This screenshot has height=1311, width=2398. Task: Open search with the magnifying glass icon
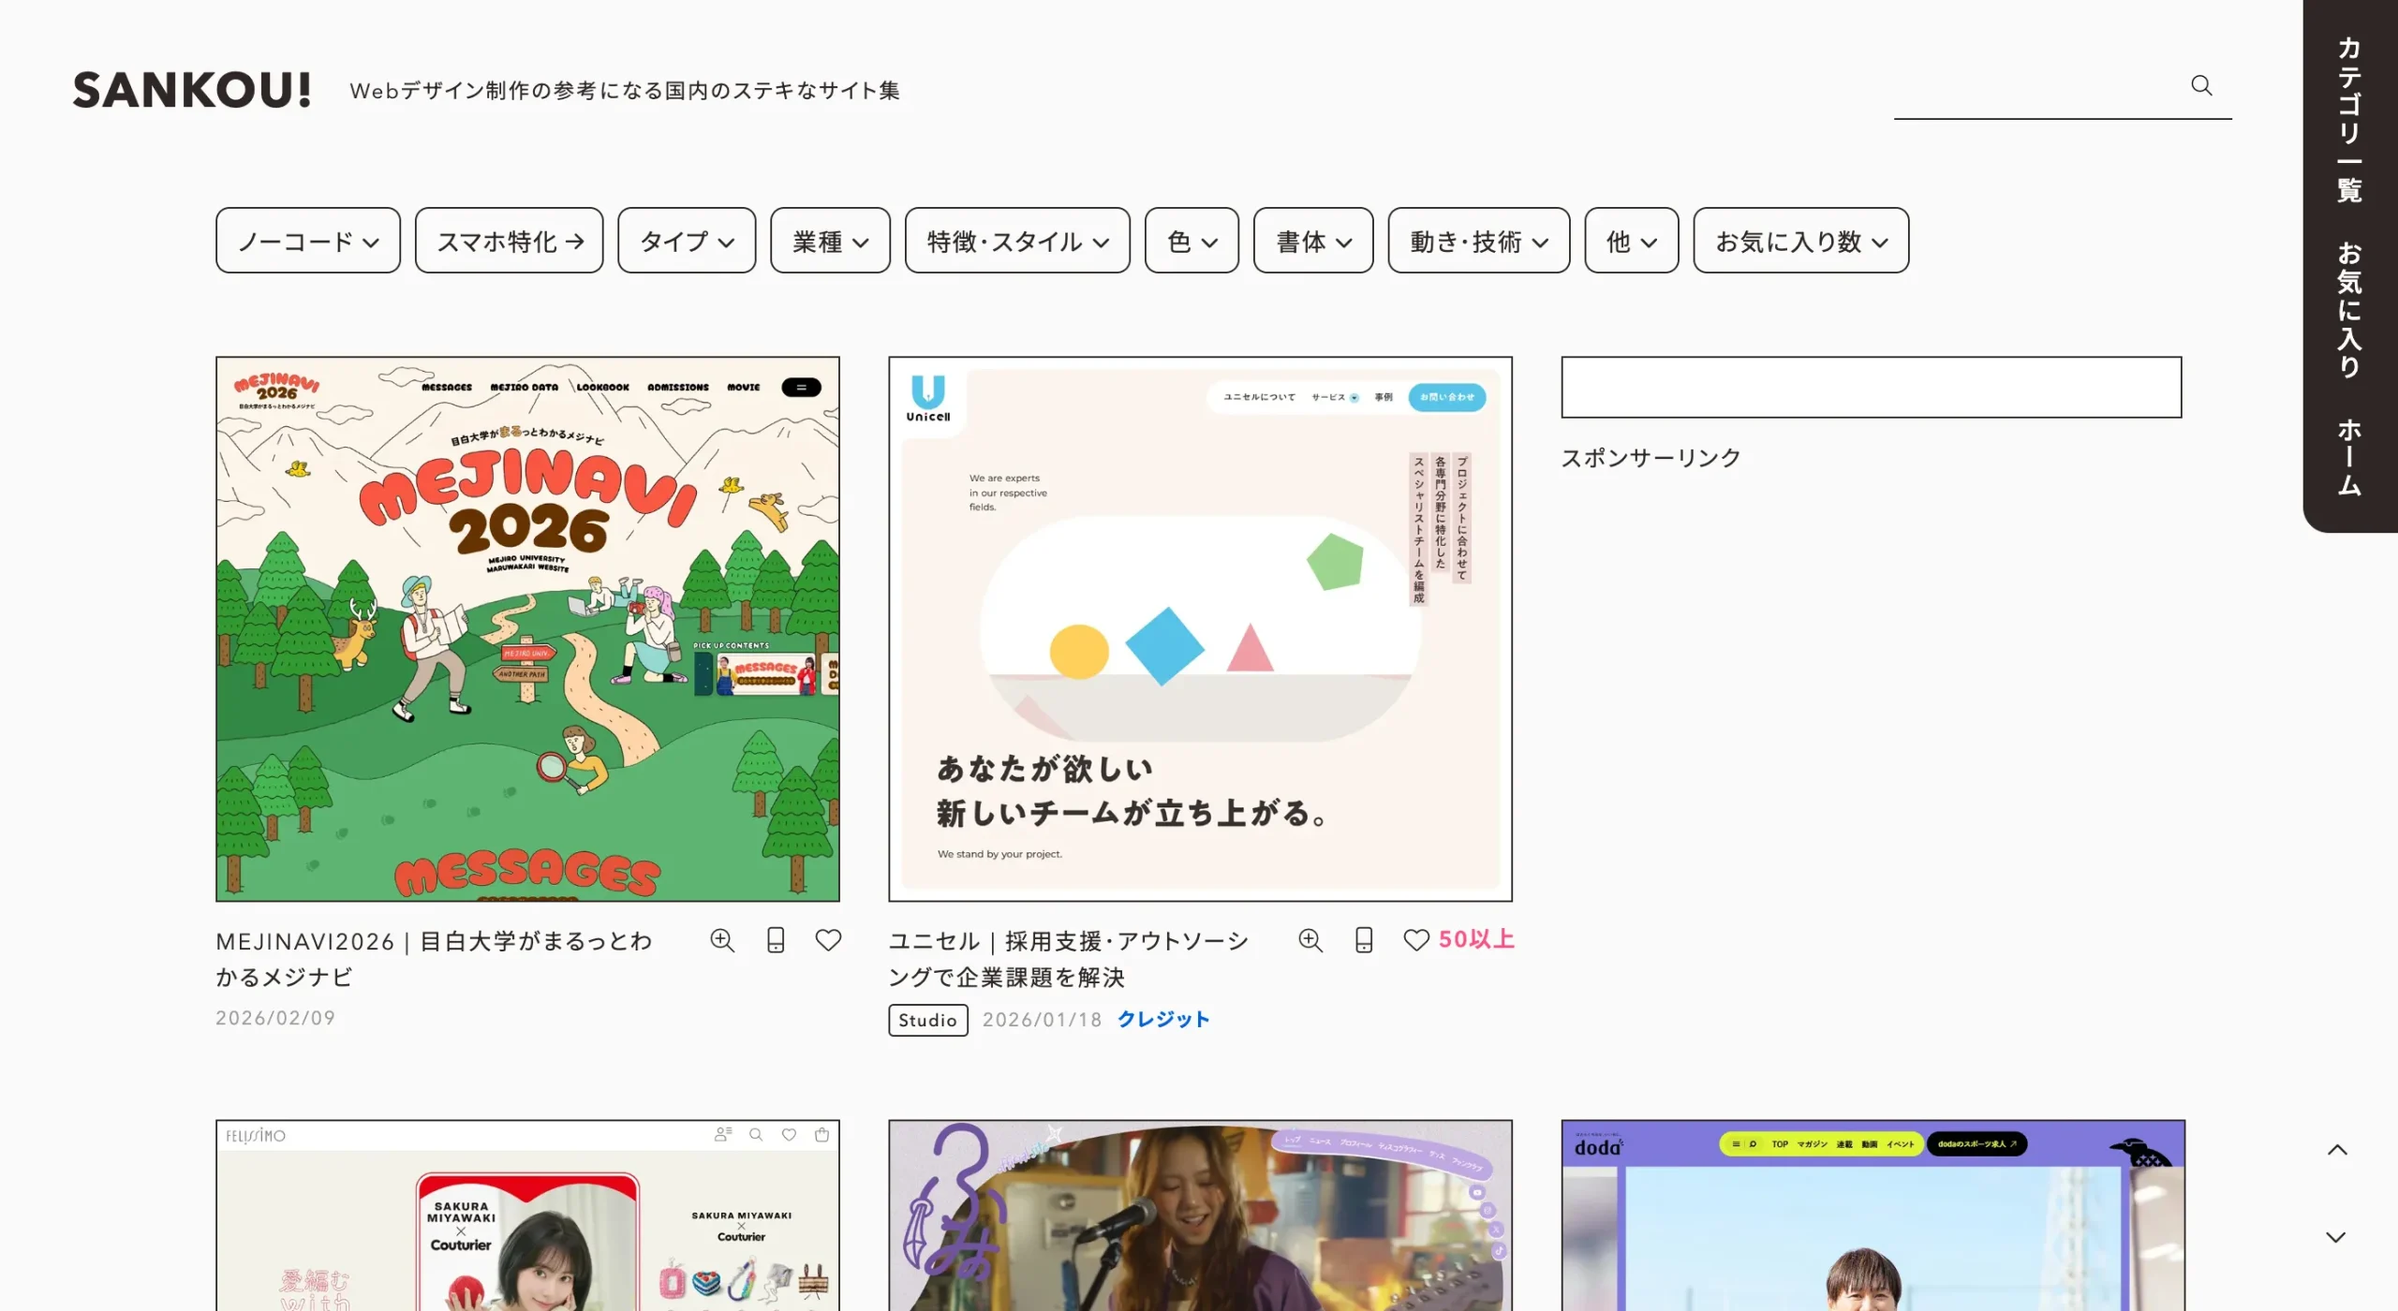pos(2201,86)
